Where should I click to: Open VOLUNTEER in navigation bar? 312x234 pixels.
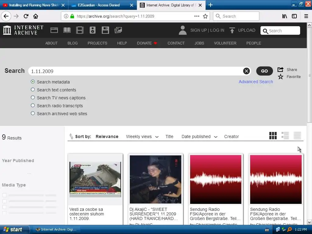[225, 43]
